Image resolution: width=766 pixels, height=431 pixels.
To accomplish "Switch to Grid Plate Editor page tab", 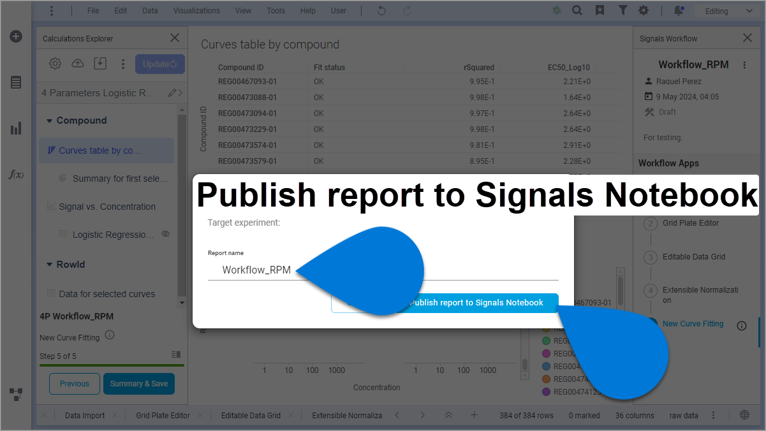I will (163, 415).
